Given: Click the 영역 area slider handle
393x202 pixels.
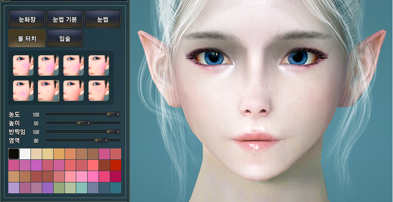Looking at the screenshot, I should (101, 141).
